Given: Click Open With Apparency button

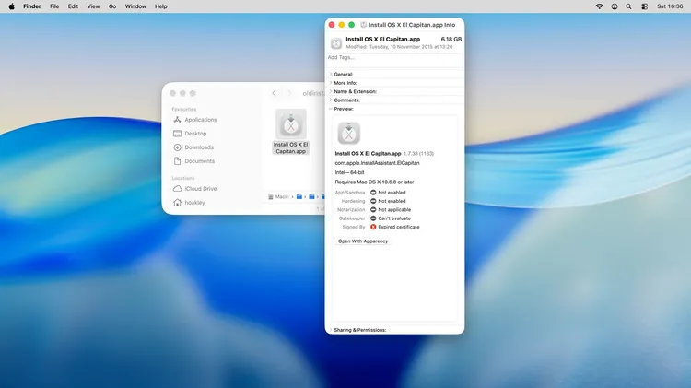Looking at the screenshot, I should tap(363, 241).
